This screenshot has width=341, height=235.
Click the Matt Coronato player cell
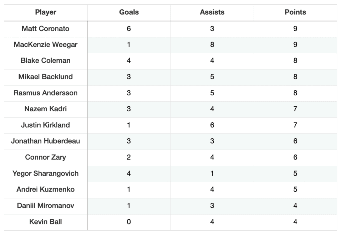[x=46, y=29]
